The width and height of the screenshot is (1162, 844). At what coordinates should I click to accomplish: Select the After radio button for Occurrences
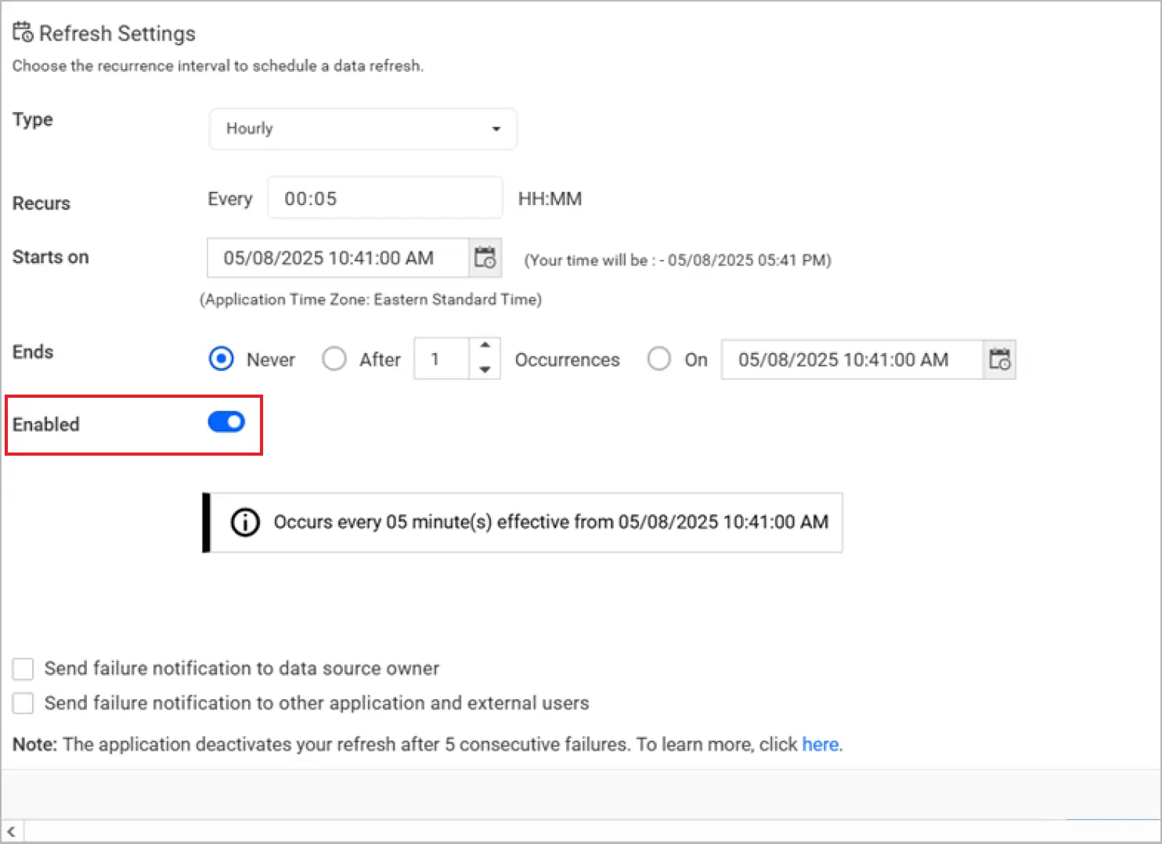(x=334, y=359)
